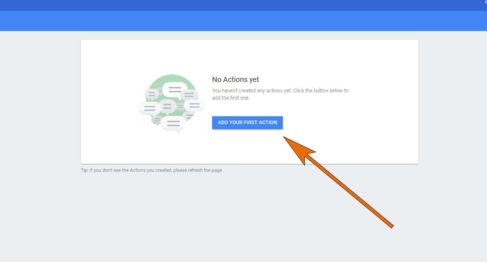Viewport: 487px width, 262px height.
Task: Click the bottom speech bubble in the illustration
Action: [x=174, y=123]
